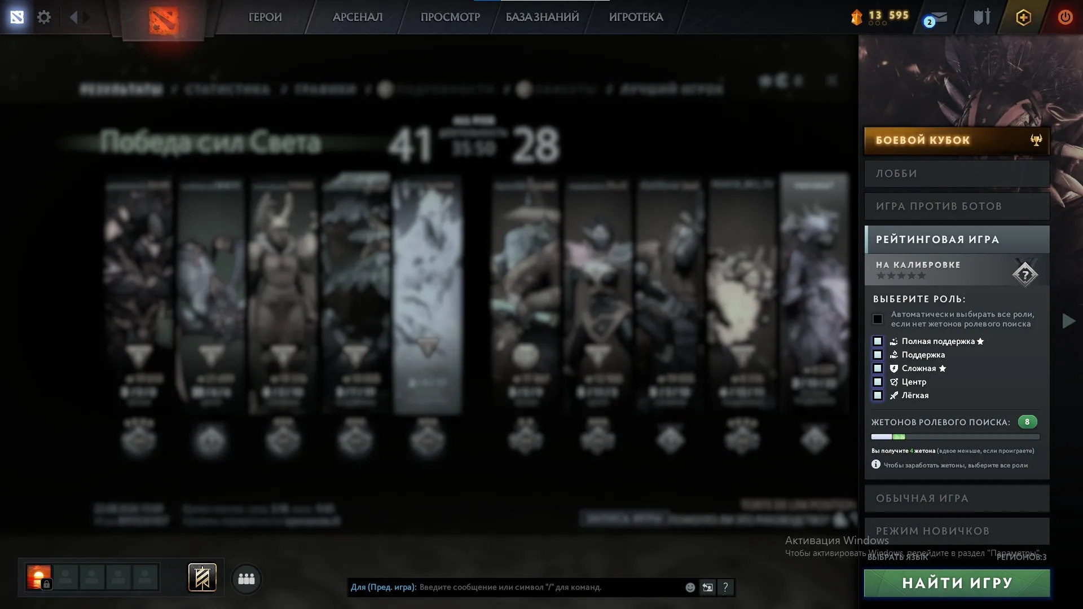
Task: Open the Dota dashboard logo menu
Action: point(17,17)
